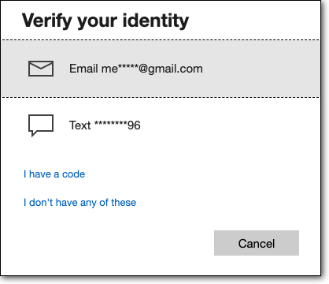Image resolution: width=329 pixels, height=284 pixels.
Task: Click blank space right of Text ********96
Action: [x=228, y=125]
